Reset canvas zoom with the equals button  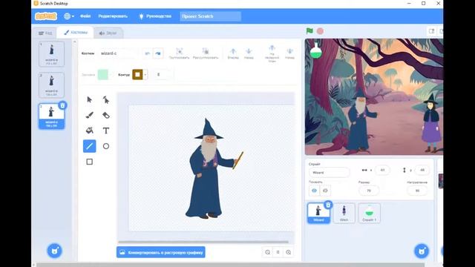tap(278, 252)
